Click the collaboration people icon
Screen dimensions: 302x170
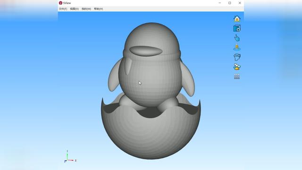pyautogui.click(x=237, y=67)
